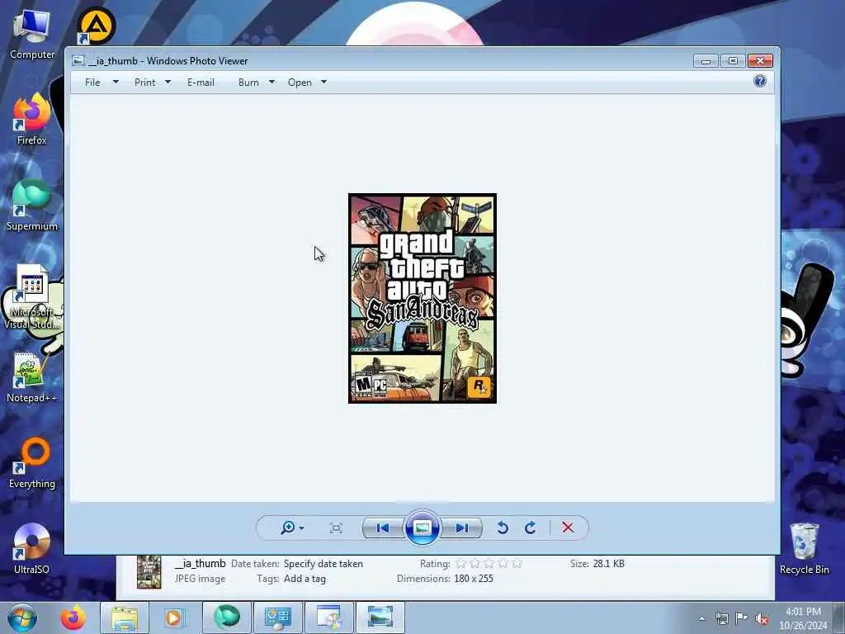
Task: Click the Photo Viewer title bar icon
Action: (x=78, y=60)
